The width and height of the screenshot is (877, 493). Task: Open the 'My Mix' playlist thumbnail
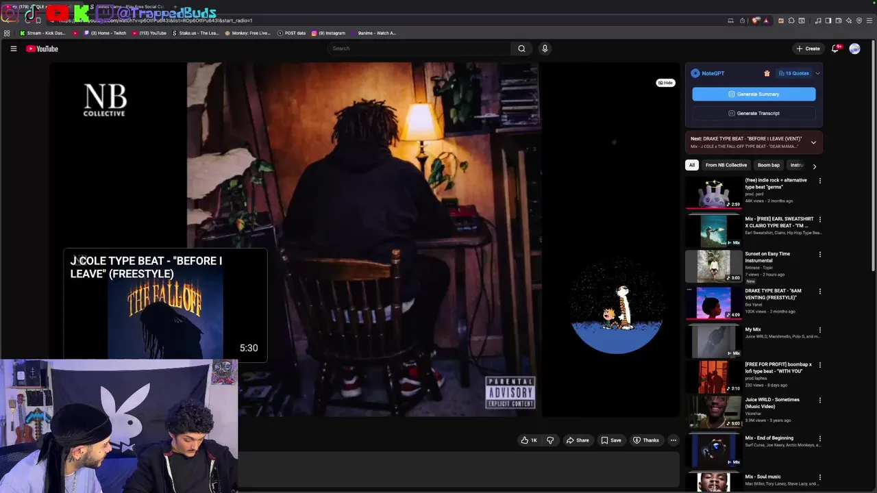713,342
